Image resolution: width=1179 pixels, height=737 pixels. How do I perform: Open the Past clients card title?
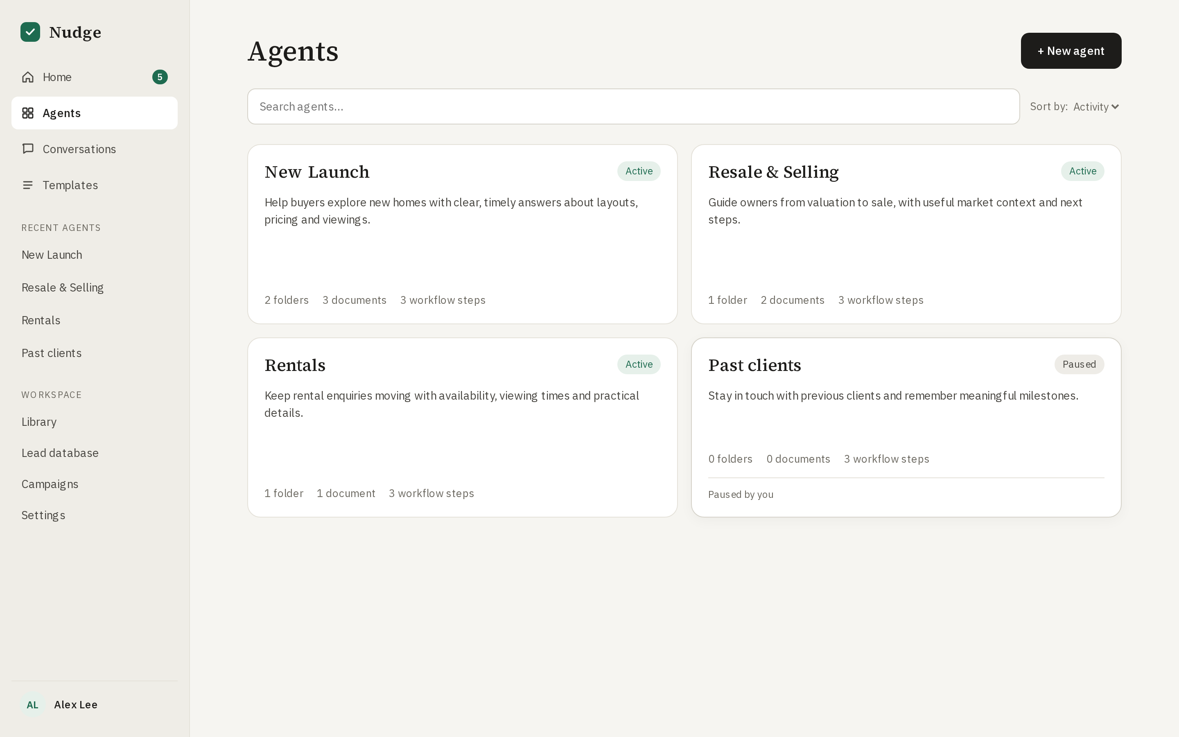pyautogui.click(x=754, y=365)
